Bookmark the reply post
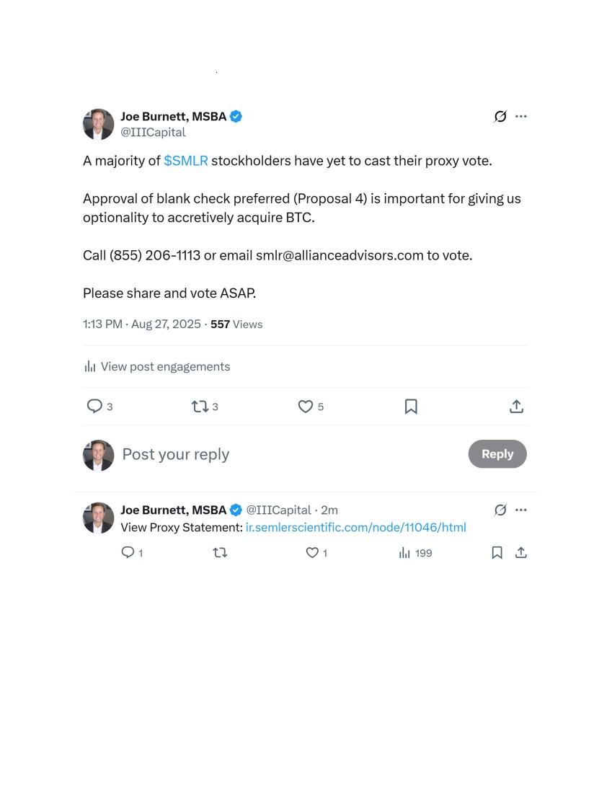The height and width of the screenshot is (793, 612). (x=497, y=553)
